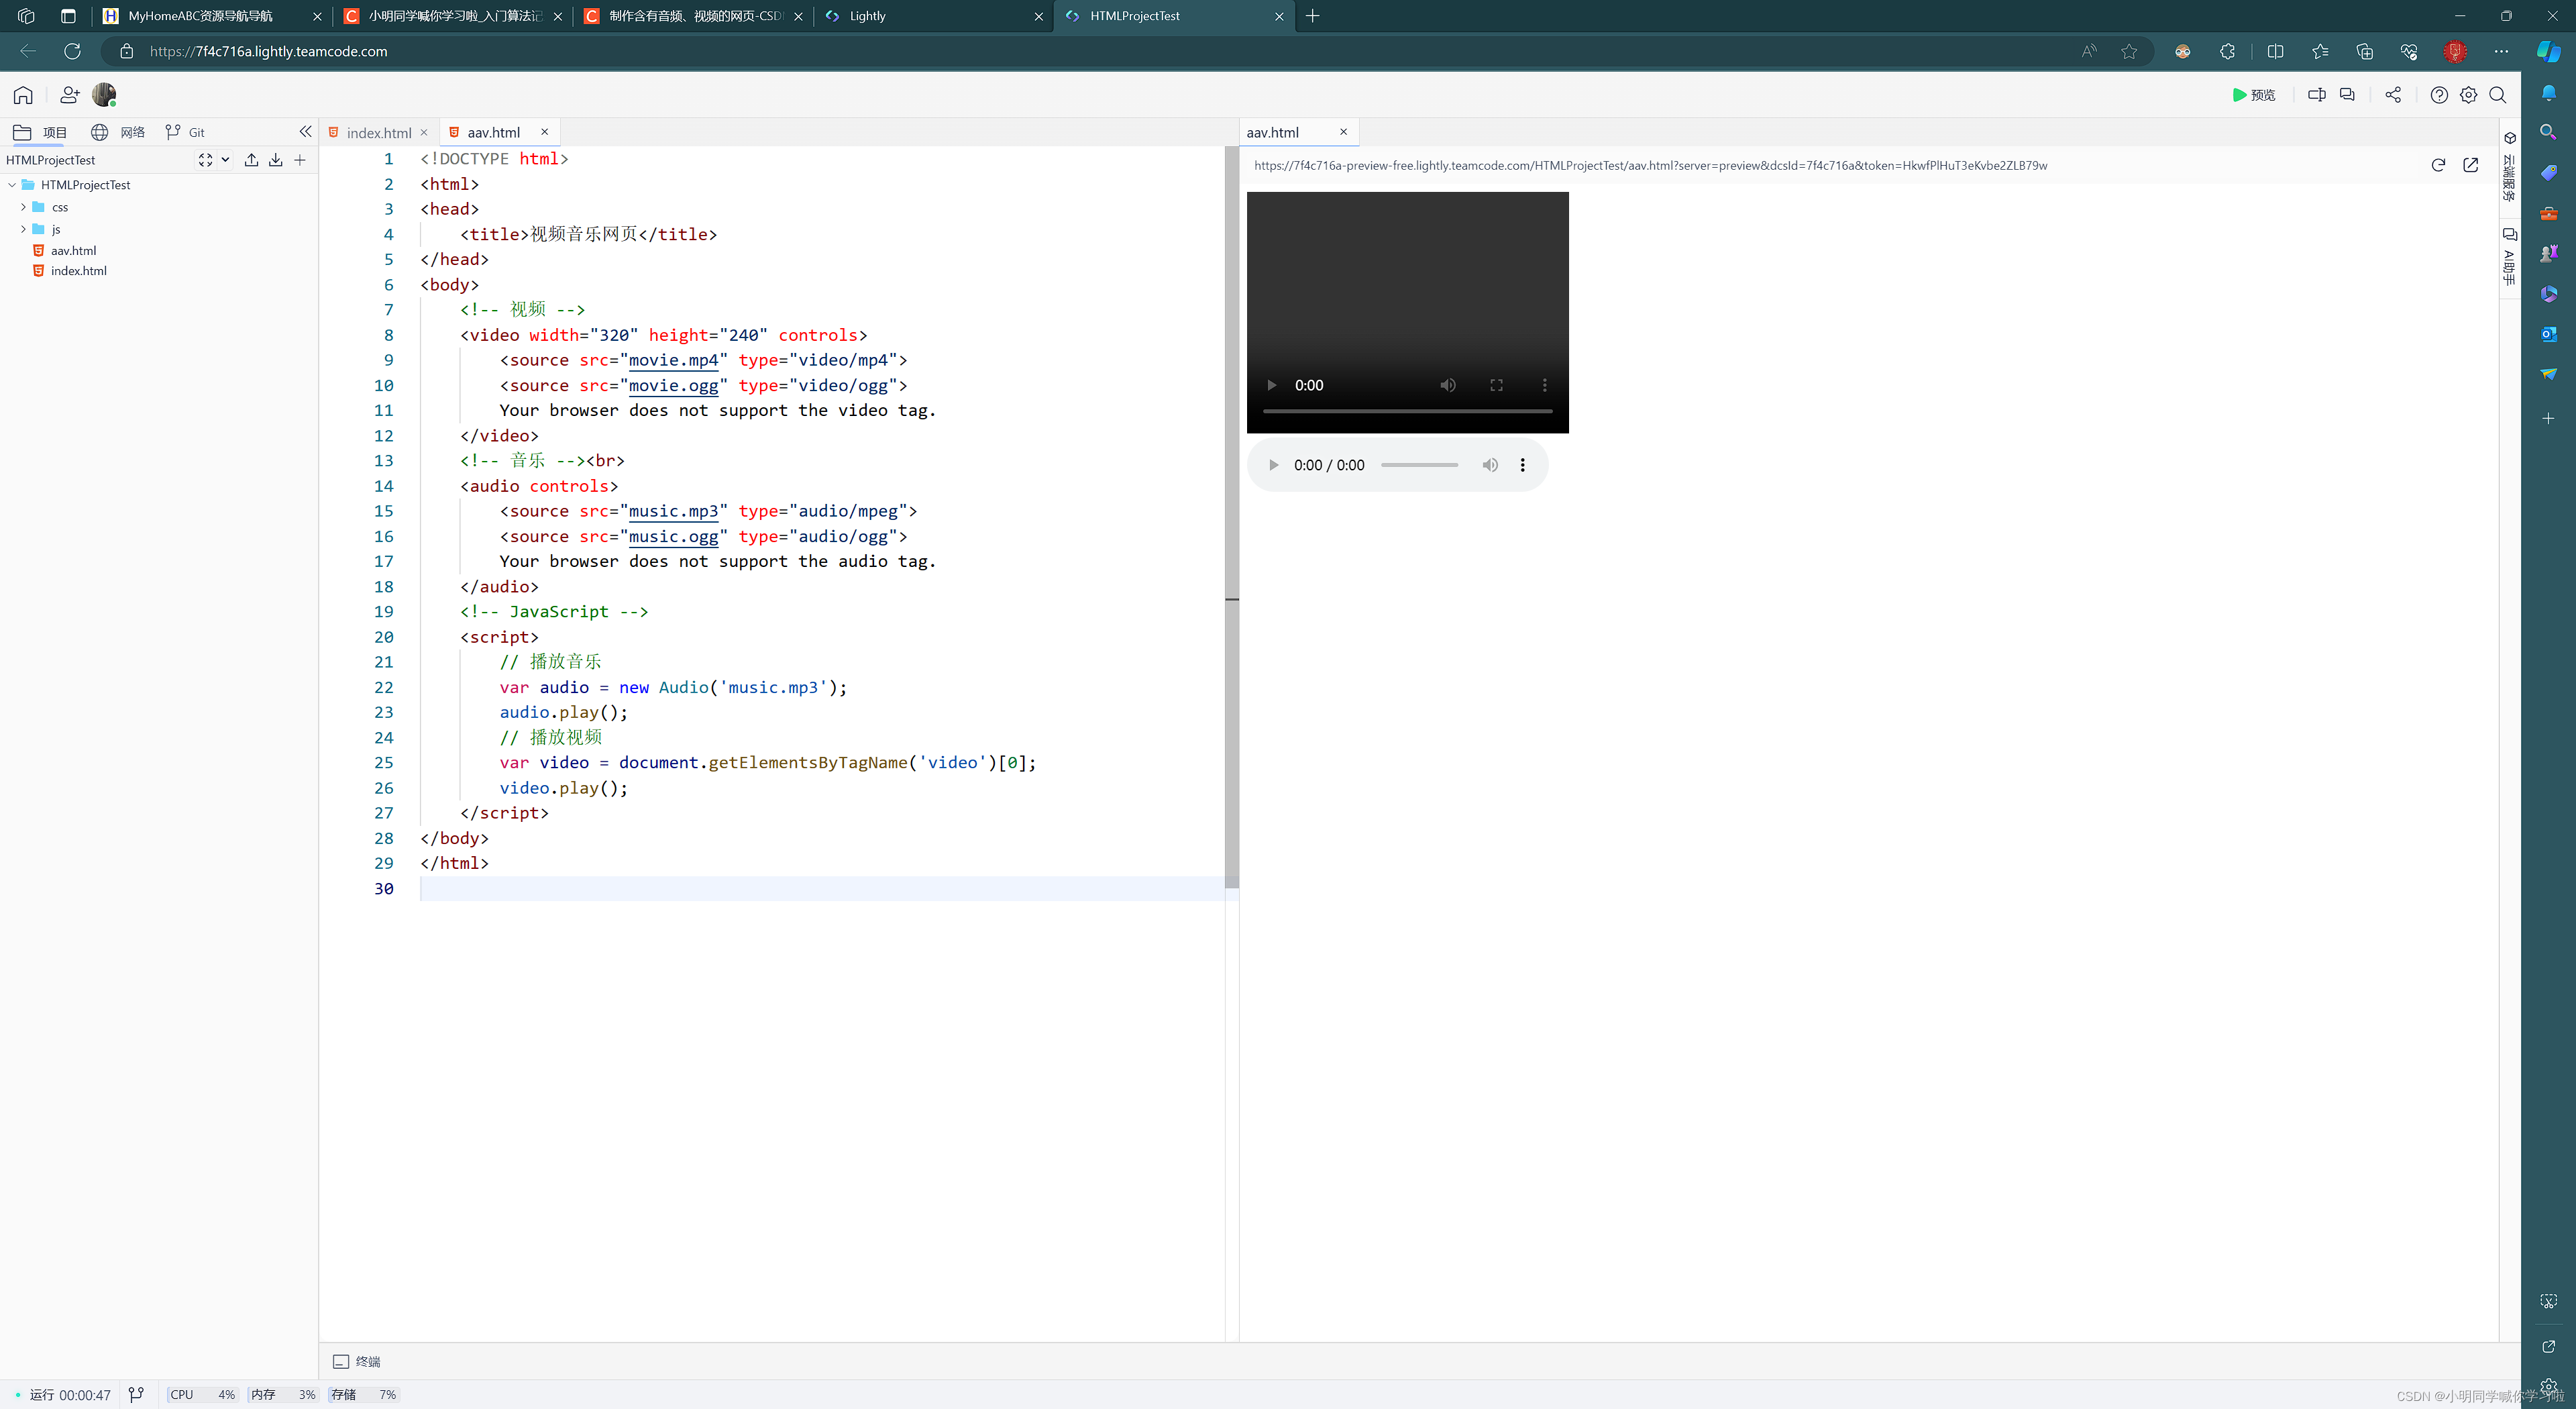
Task: Toggle fullscreen on the video player
Action: tap(1496, 386)
